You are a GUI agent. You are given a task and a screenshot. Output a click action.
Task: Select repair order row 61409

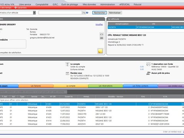tap(92, 124)
